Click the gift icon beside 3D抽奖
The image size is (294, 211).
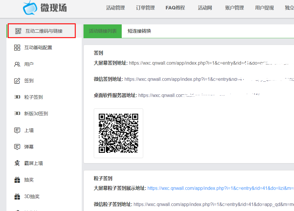[x=17, y=196]
